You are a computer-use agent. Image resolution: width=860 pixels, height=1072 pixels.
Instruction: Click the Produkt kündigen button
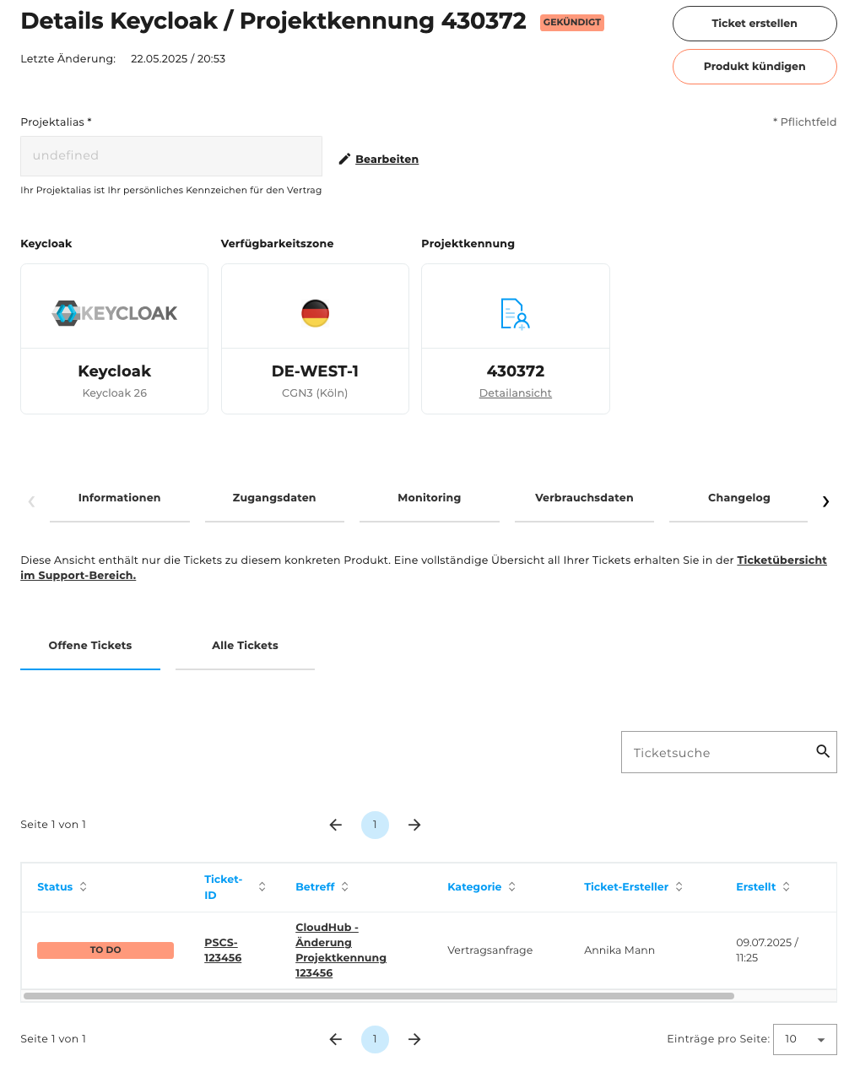[754, 66]
